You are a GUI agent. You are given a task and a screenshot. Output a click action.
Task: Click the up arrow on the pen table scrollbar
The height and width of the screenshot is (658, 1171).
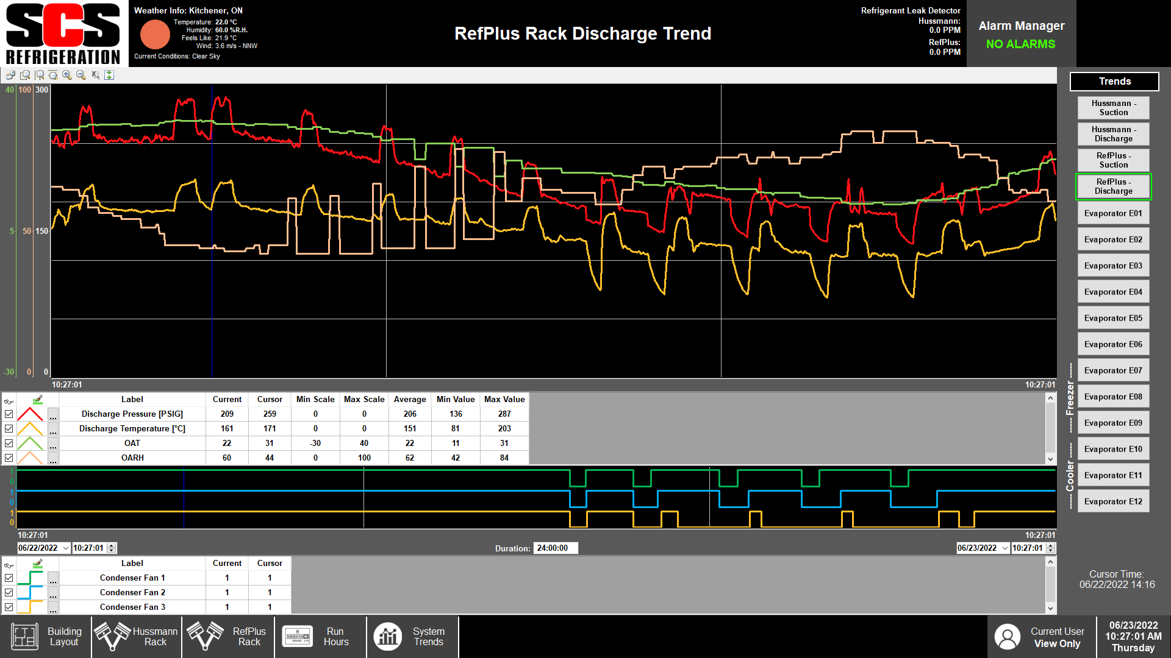click(1050, 398)
